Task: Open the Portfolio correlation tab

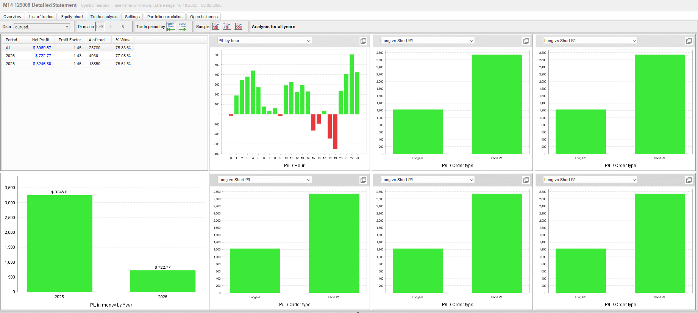Action: click(165, 17)
